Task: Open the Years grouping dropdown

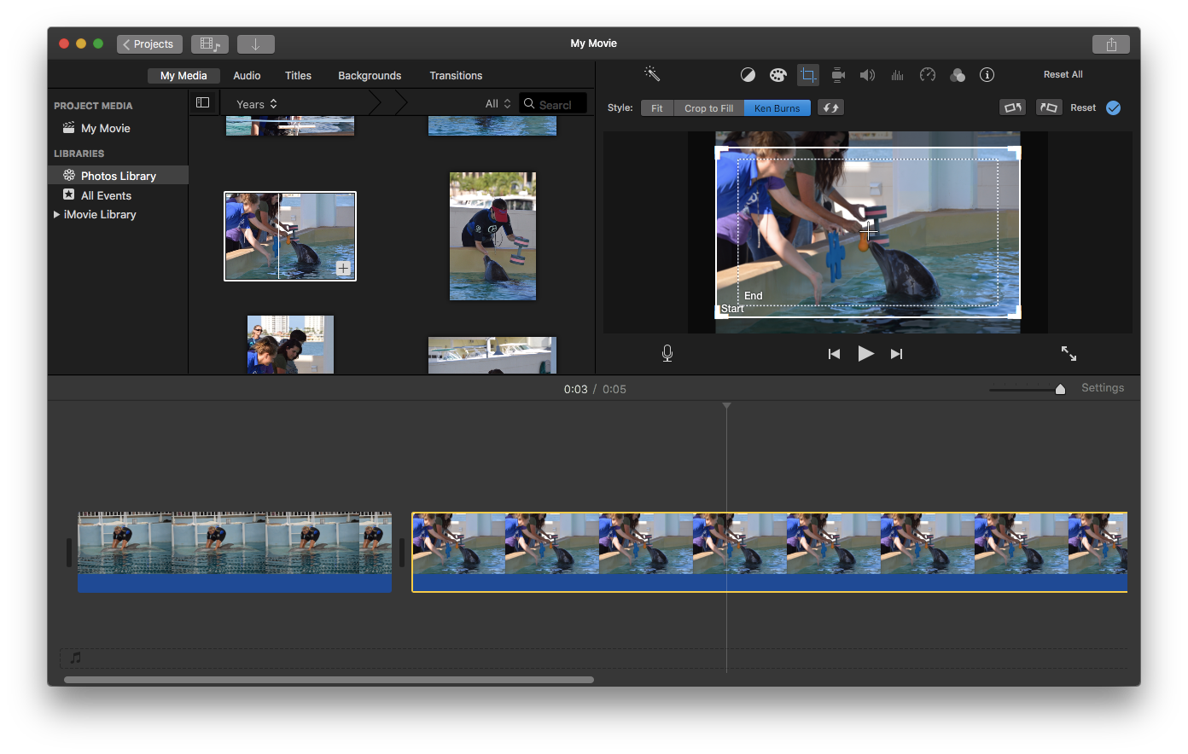Action: (x=256, y=104)
